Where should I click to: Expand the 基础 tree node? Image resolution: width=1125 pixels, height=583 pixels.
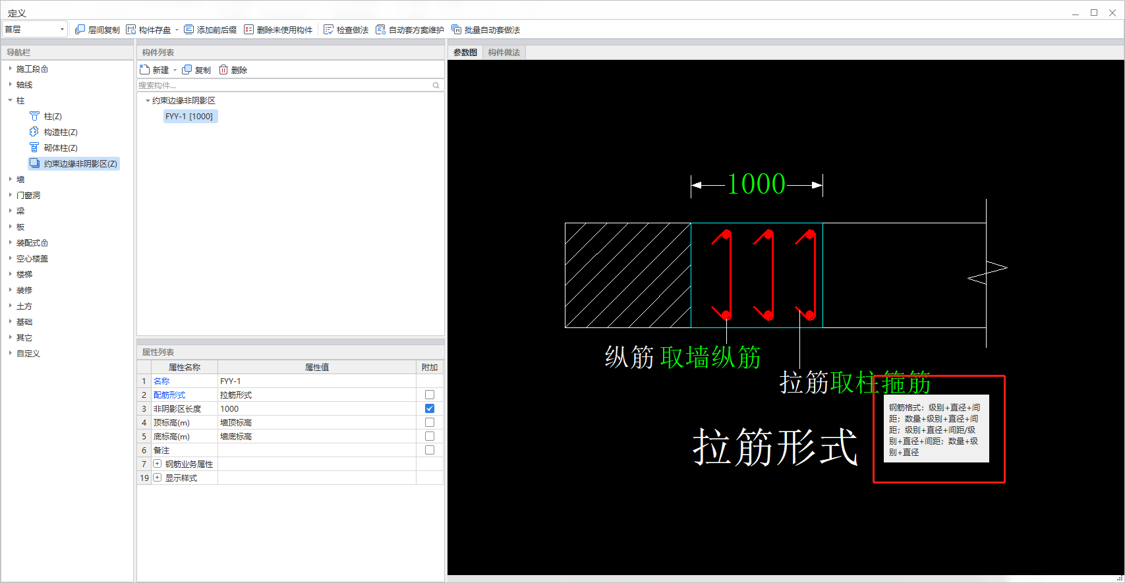point(10,321)
